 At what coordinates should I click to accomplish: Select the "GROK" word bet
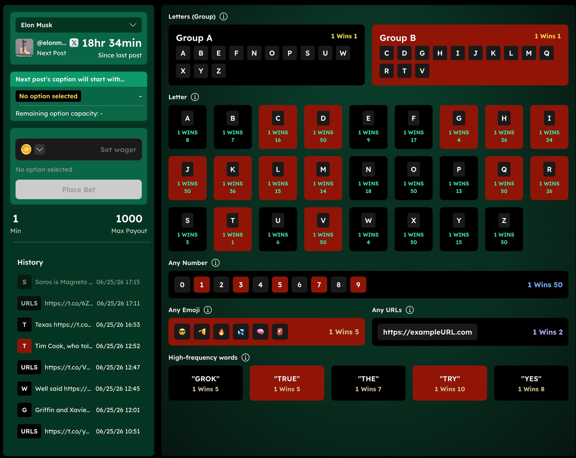click(x=206, y=383)
